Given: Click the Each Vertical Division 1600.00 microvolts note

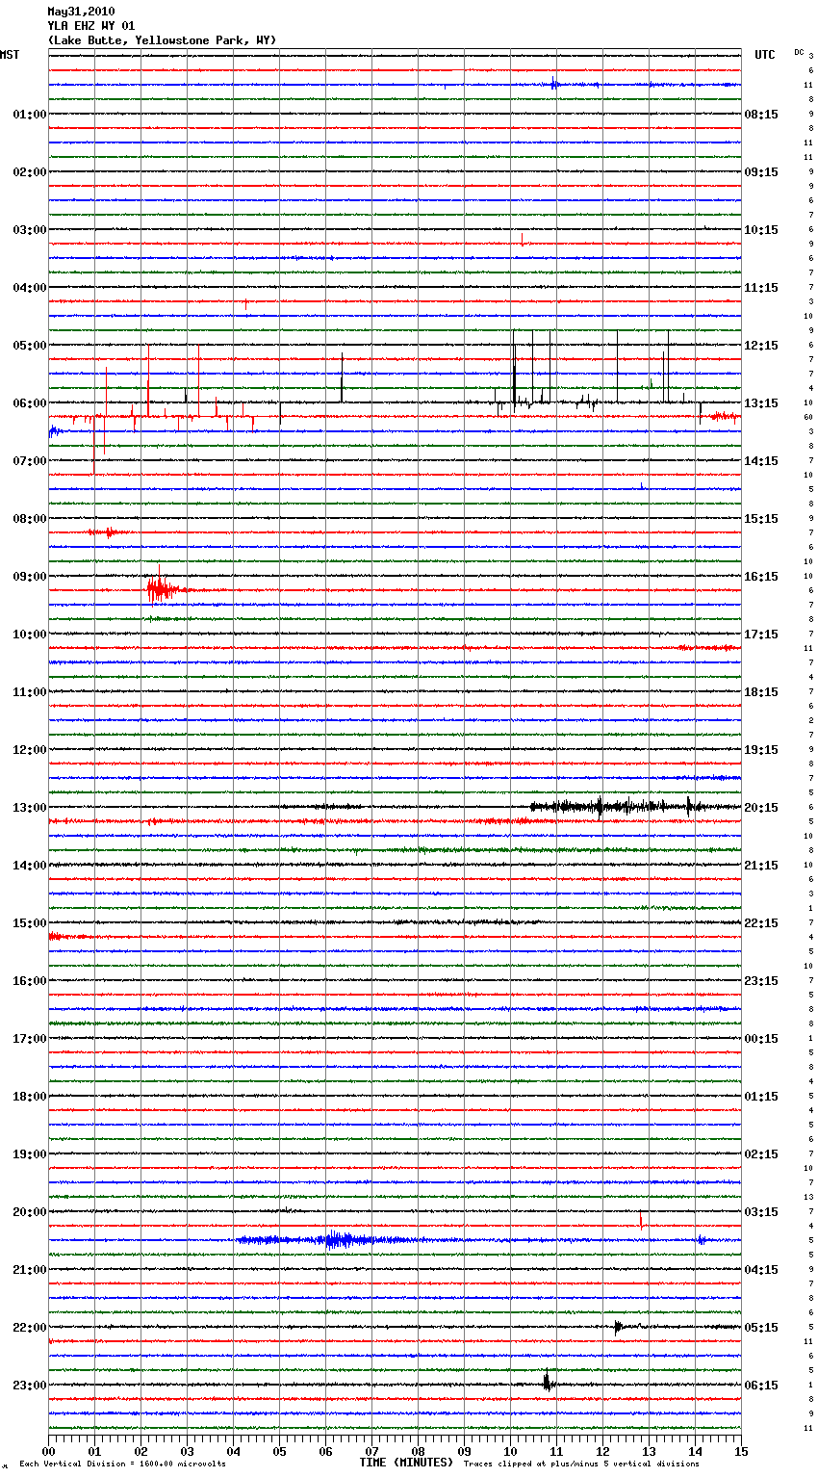Looking at the screenshot, I should click(x=122, y=1464).
